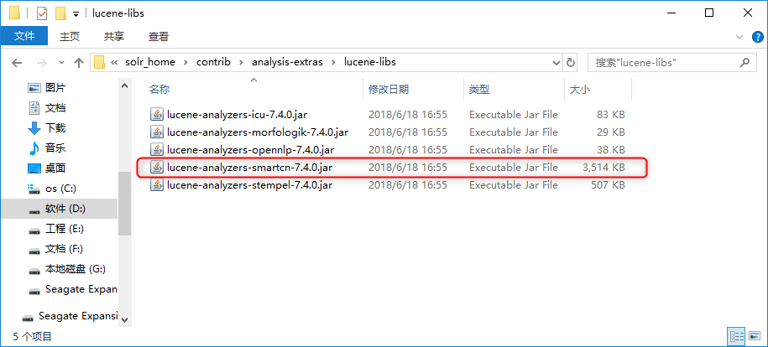Select lucene-analyzers-smartcn-7.4.0.jar file name

pos(250,168)
